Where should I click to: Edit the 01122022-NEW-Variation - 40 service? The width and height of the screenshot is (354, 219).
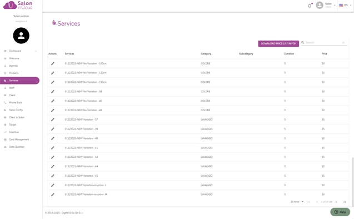click(53, 138)
